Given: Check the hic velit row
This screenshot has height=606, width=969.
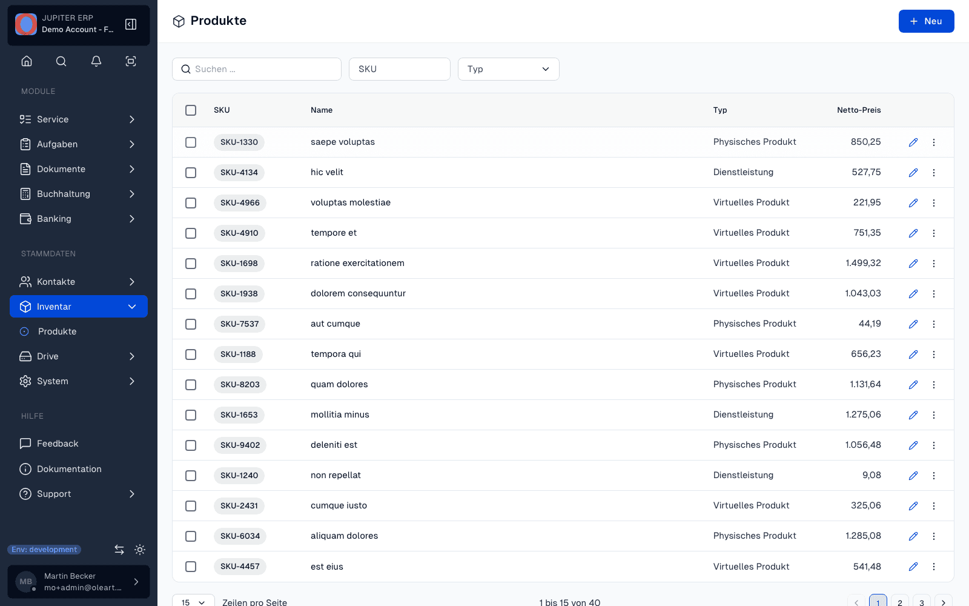Looking at the screenshot, I should [x=191, y=173].
